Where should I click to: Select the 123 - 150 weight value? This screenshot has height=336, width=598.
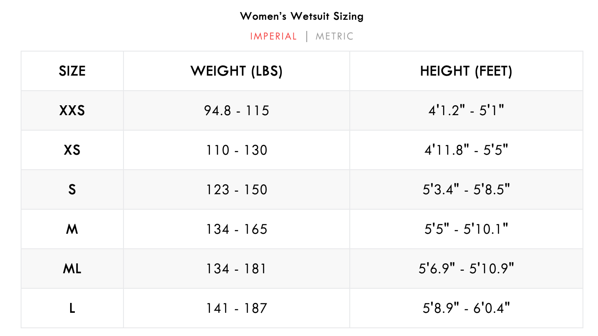[x=237, y=189]
